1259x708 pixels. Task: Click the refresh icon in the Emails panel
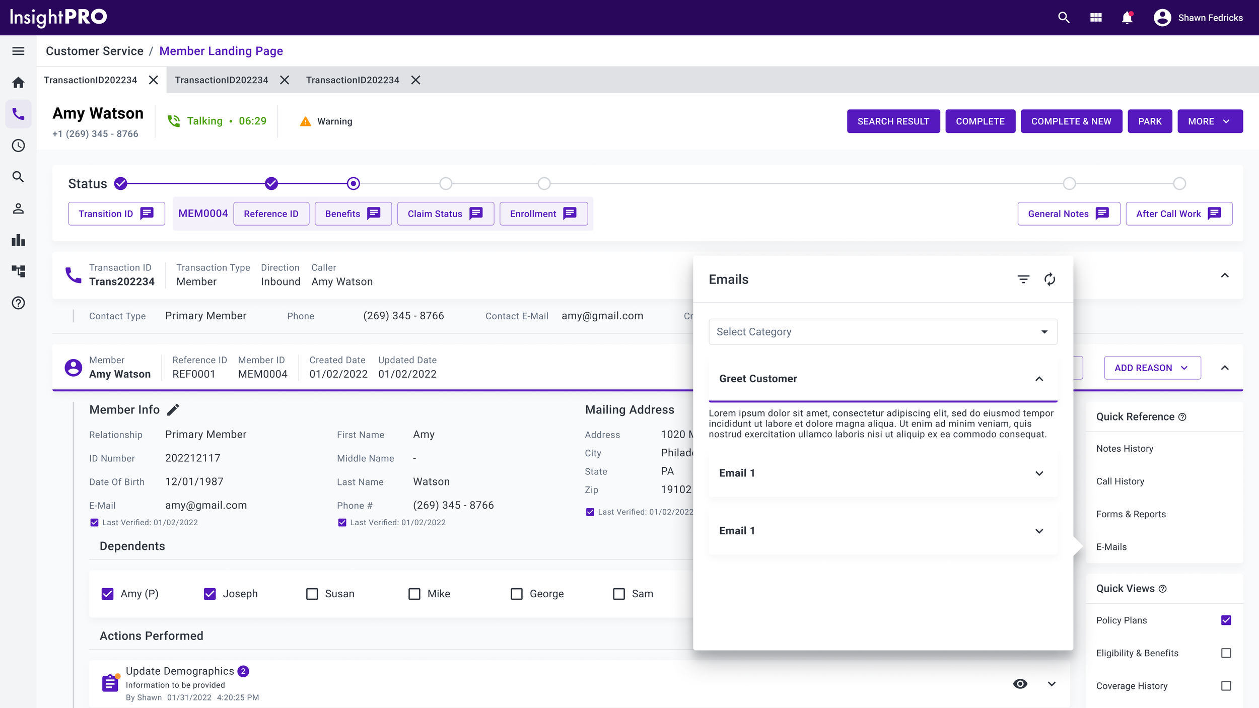pyautogui.click(x=1050, y=279)
